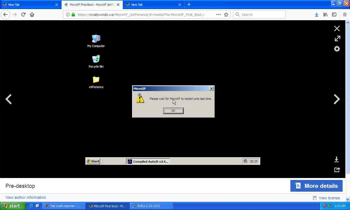Screen dimensions: 350x210
Task: Show site information for the page
Action: pos(68,14)
